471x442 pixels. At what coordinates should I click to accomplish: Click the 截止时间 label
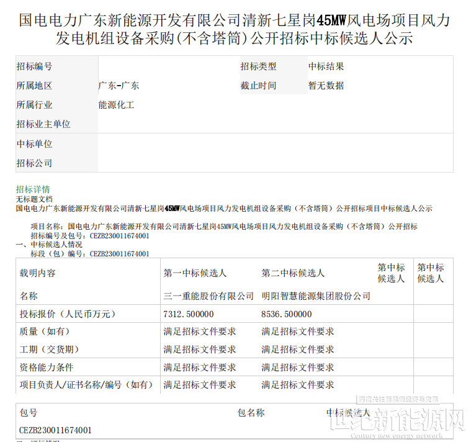(258, 86)
